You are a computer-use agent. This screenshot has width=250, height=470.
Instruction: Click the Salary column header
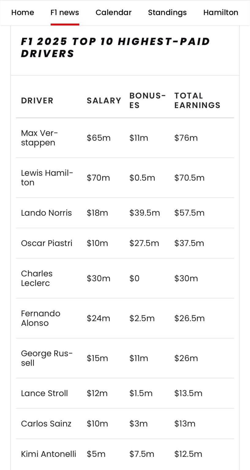pyautogui.click(x=104, y=101)
